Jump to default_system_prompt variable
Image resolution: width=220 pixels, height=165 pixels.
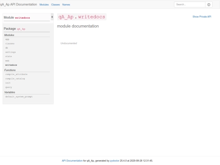coord(19,97)
